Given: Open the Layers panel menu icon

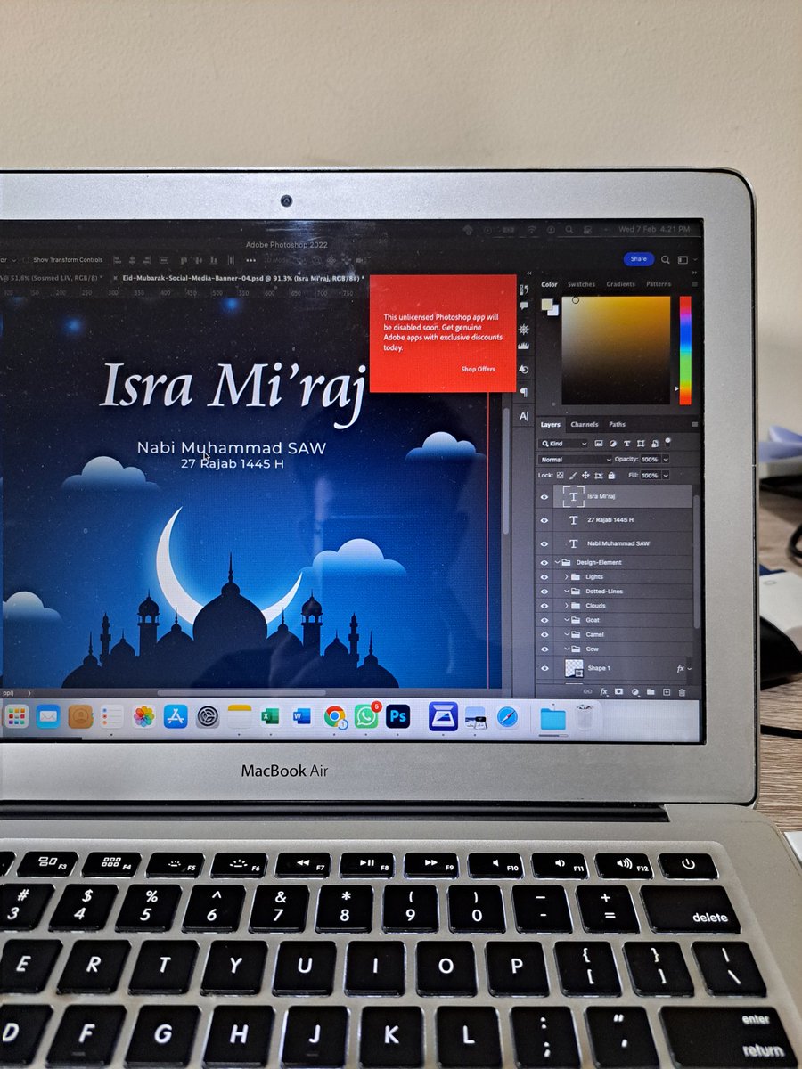Looking at the screenshot, I should (x=694, y=424).
